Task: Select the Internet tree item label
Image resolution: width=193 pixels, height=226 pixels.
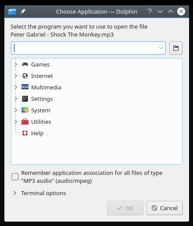Action: coord(42,76)
